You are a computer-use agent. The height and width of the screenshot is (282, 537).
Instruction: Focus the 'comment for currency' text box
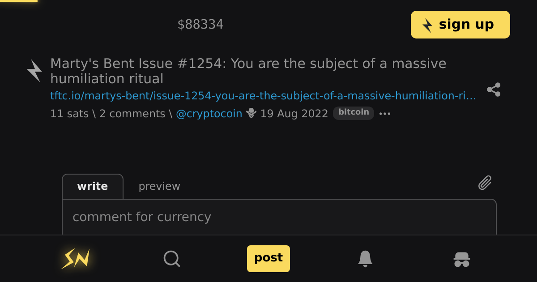279,217
